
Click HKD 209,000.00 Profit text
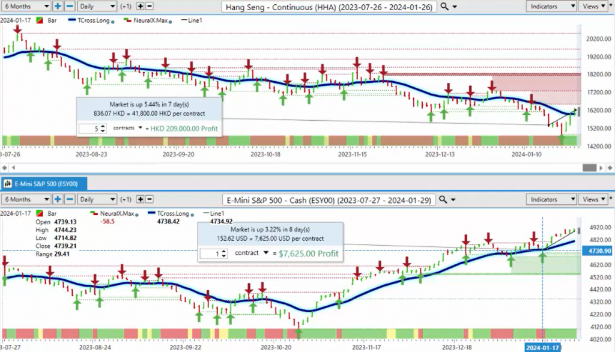[184, 129]
